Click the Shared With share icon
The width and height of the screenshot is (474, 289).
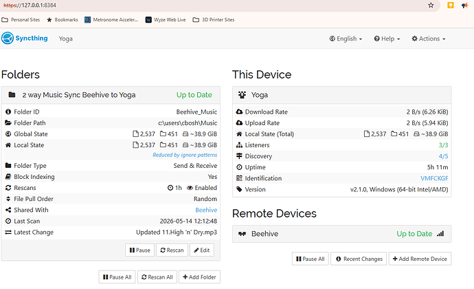[8, 210]
